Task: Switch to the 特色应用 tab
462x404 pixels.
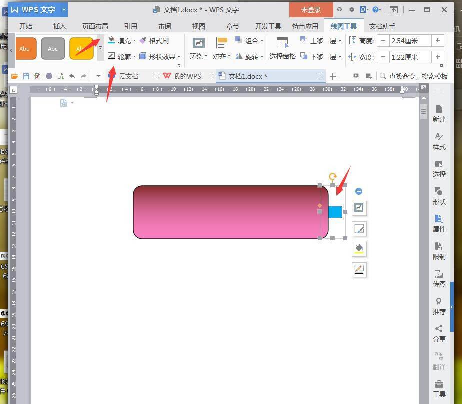Action: [x=305, y=26]
